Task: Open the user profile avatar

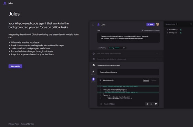Action: [158, 25]
